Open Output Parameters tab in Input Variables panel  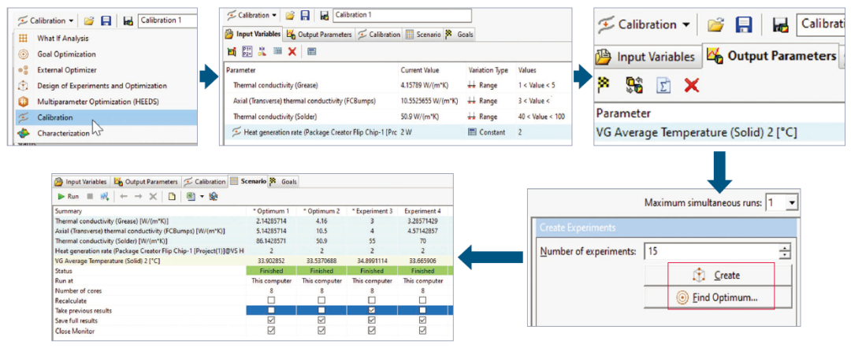tap(318, 34)
